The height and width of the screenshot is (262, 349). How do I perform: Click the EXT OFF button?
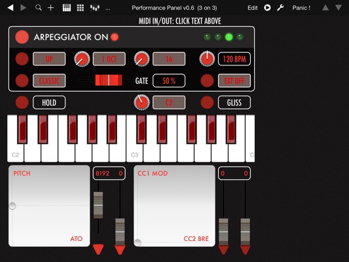(234, 81)
